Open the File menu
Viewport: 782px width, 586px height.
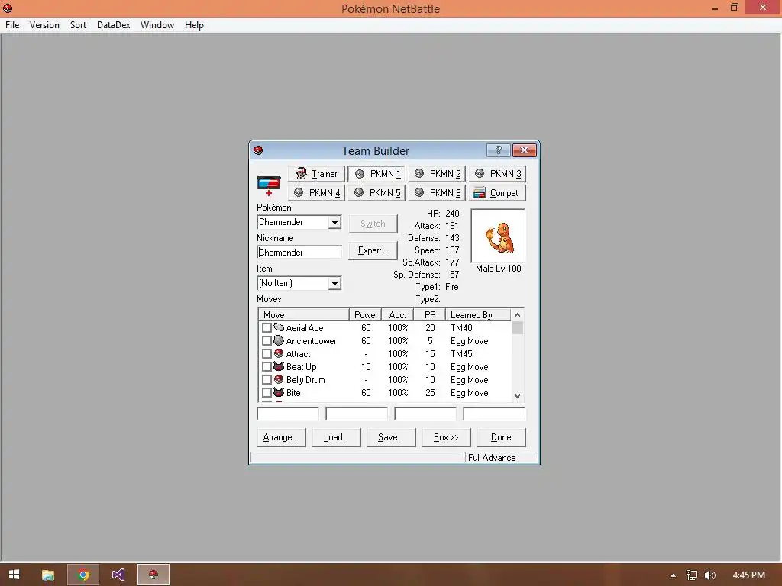12,25
